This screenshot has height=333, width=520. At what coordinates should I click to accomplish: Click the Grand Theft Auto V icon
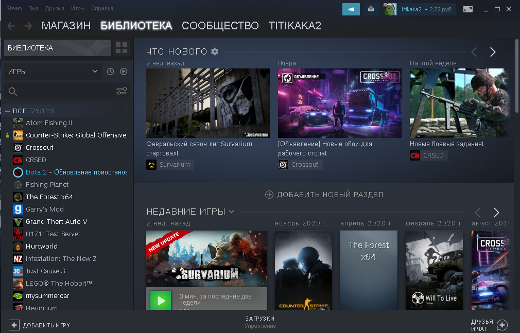(x=18, y=222)
